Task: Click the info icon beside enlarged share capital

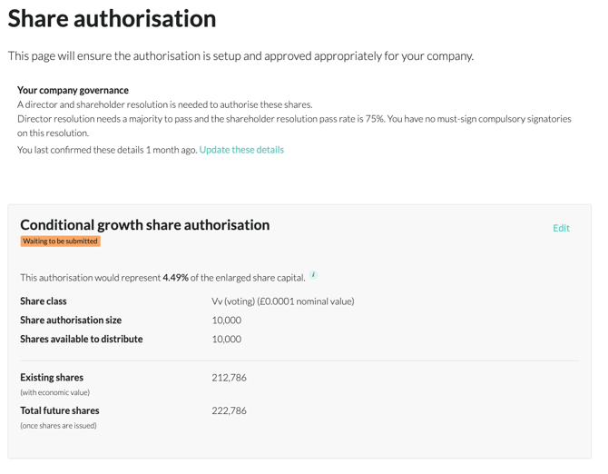Action: click(314, 274)
